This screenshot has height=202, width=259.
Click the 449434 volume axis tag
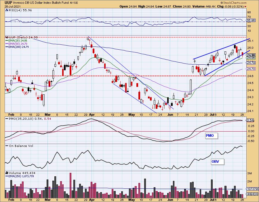click(252, 194)
